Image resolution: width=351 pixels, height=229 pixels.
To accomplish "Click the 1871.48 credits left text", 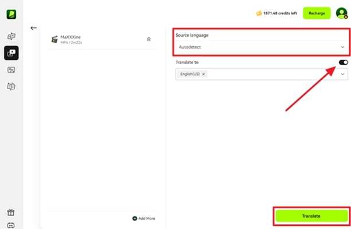I will coord(281,13).
